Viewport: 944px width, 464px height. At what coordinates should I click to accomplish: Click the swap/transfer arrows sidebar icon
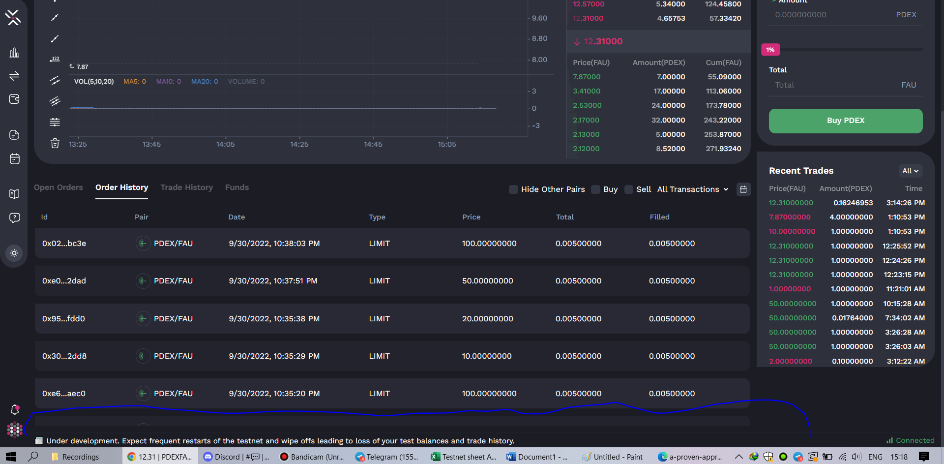pos(14,75)
